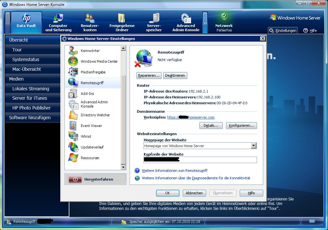The width and height of the screenshot is (328, 230).
Task: Open Übersicht in left sidebar
Action: pos(33,40)
